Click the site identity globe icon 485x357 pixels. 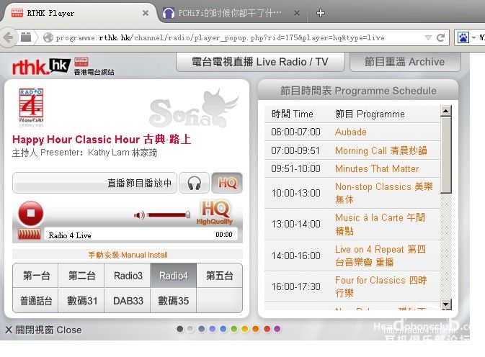(48, 37)
